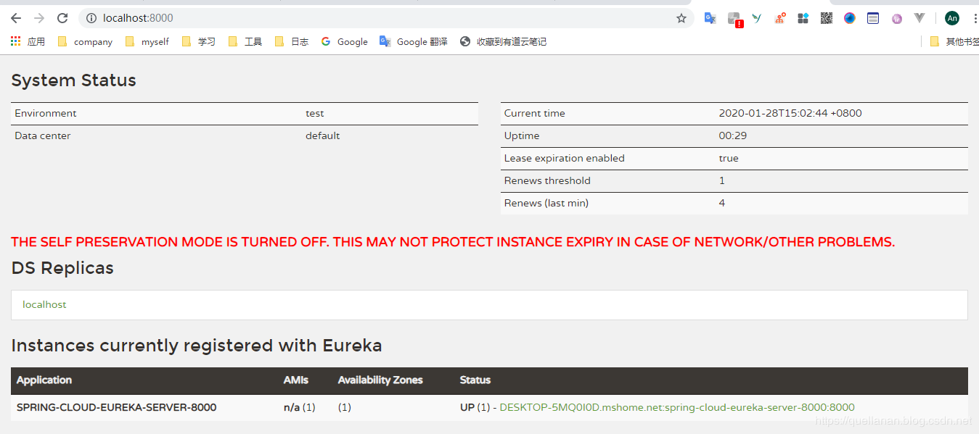This screenshot has height=434, width=979.
Task: Select the Data center label
Action: [43, 135]
